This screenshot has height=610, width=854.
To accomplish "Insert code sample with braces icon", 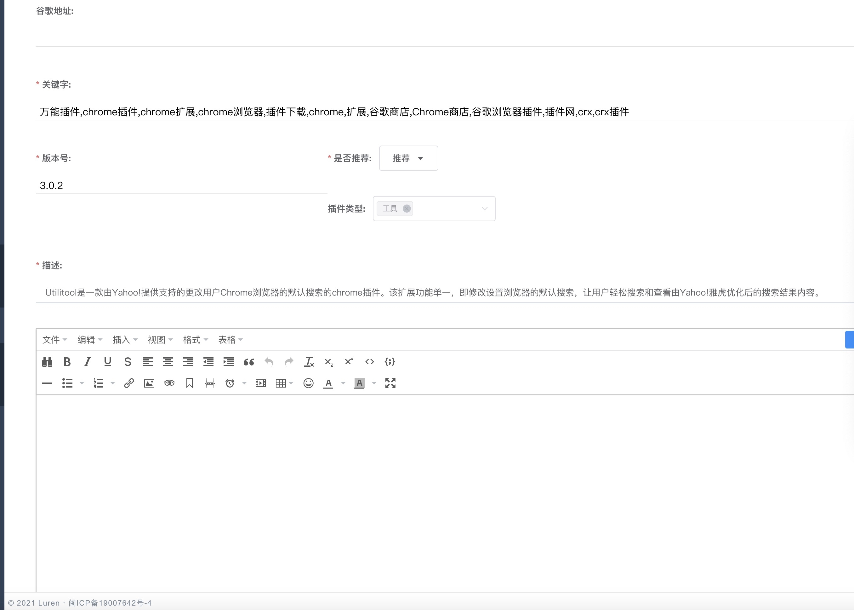I will coord(390,362).
